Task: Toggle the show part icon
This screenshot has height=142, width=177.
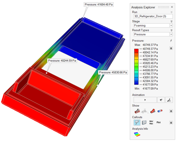Action: (137, 111)
